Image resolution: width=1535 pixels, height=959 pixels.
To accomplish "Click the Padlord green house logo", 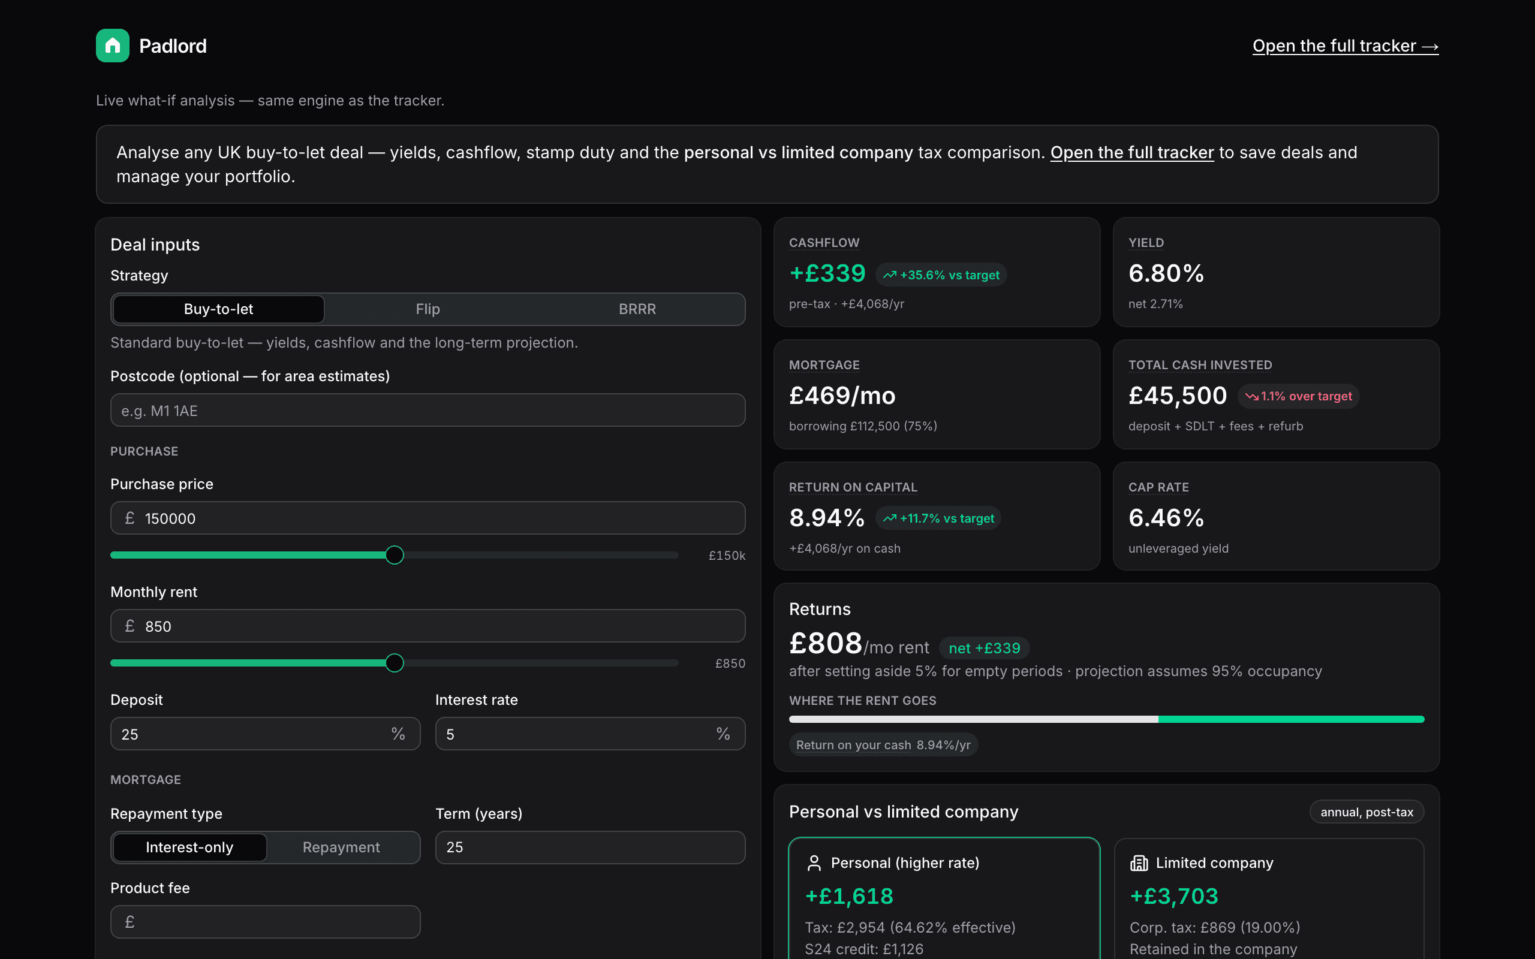I will tap(112, 46).
